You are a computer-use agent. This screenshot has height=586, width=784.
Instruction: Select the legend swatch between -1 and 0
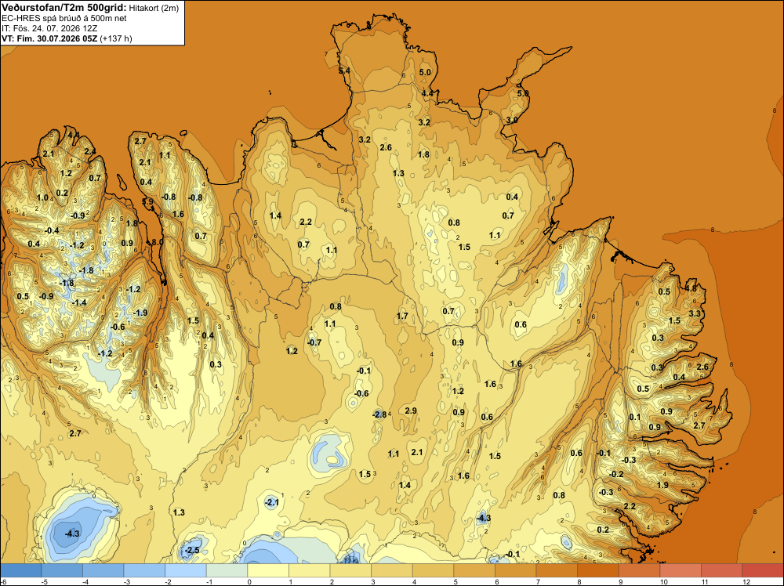227,570
